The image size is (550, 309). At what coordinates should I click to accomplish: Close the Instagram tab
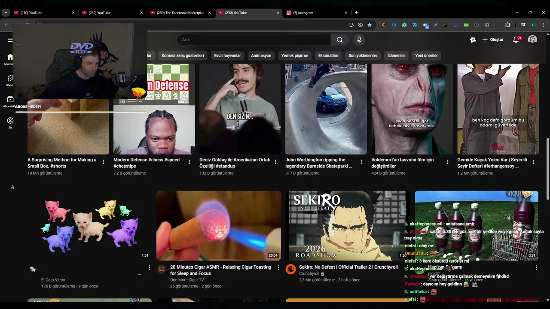pos(346,13)
